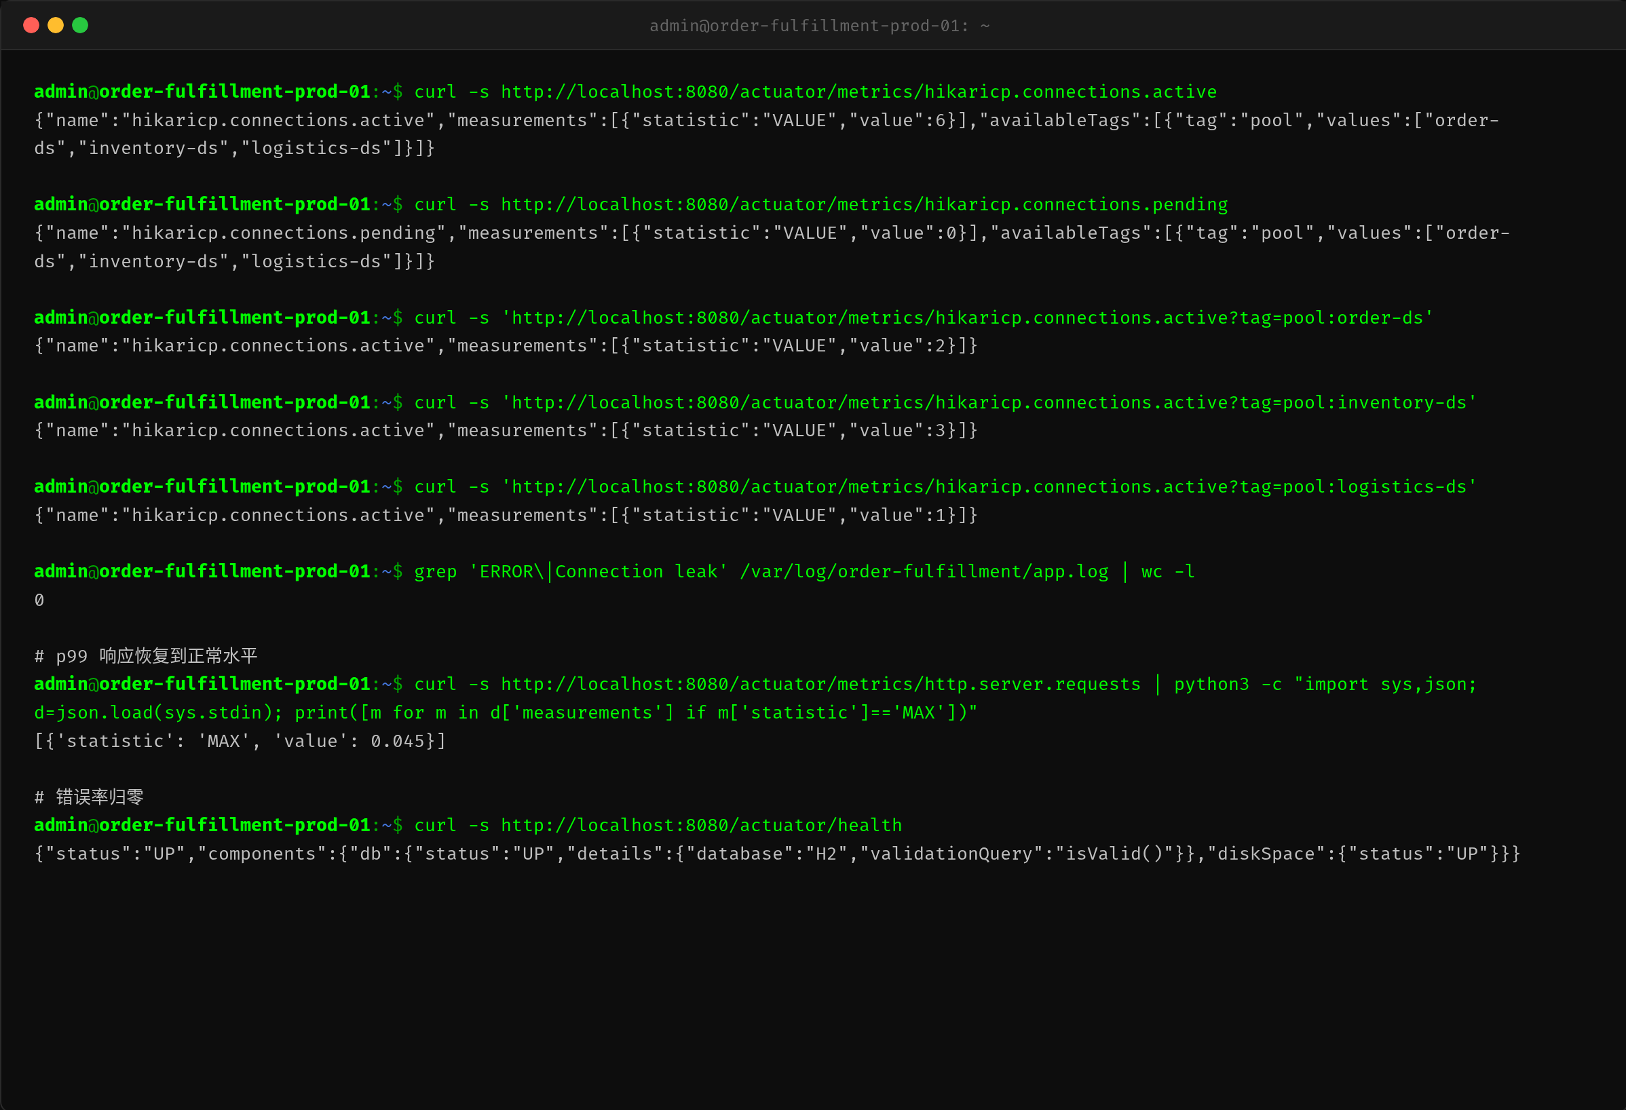1626x1110 pixels.
Task: Click the green maximize window button
Action: pos(81,26)
